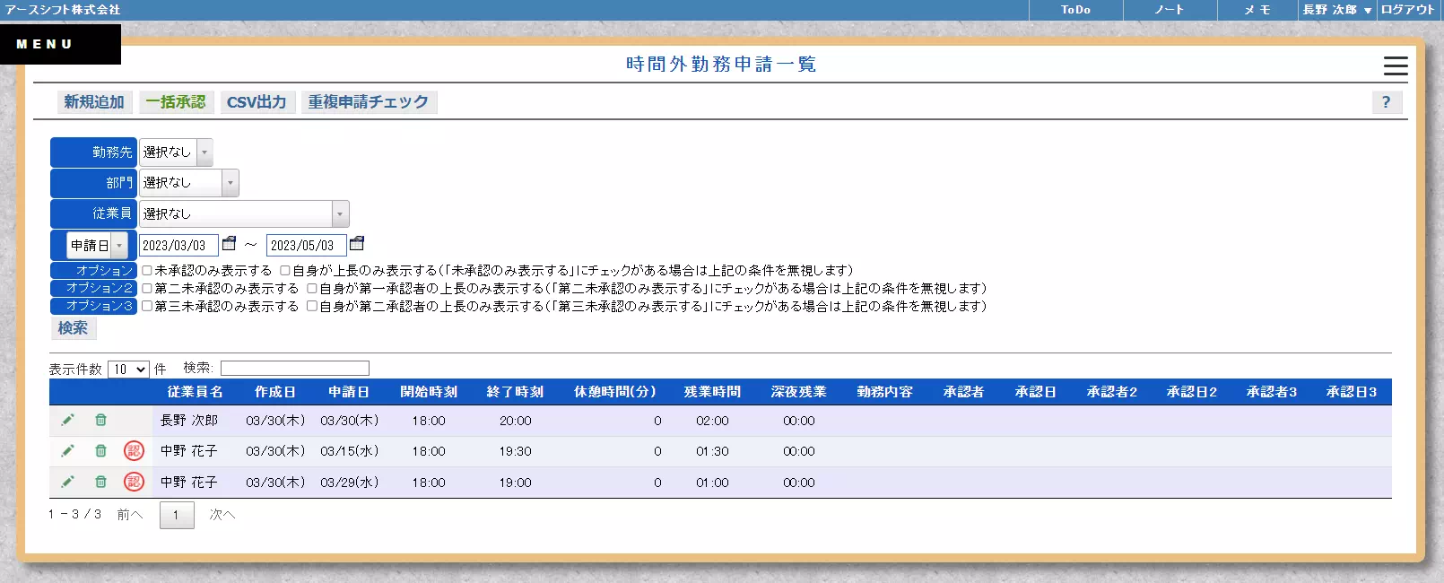The height and width of the screenshot is (583, 1444).
Task: Edit the 03/29 中野 花子 request with pencil
Action: point(67,483)
